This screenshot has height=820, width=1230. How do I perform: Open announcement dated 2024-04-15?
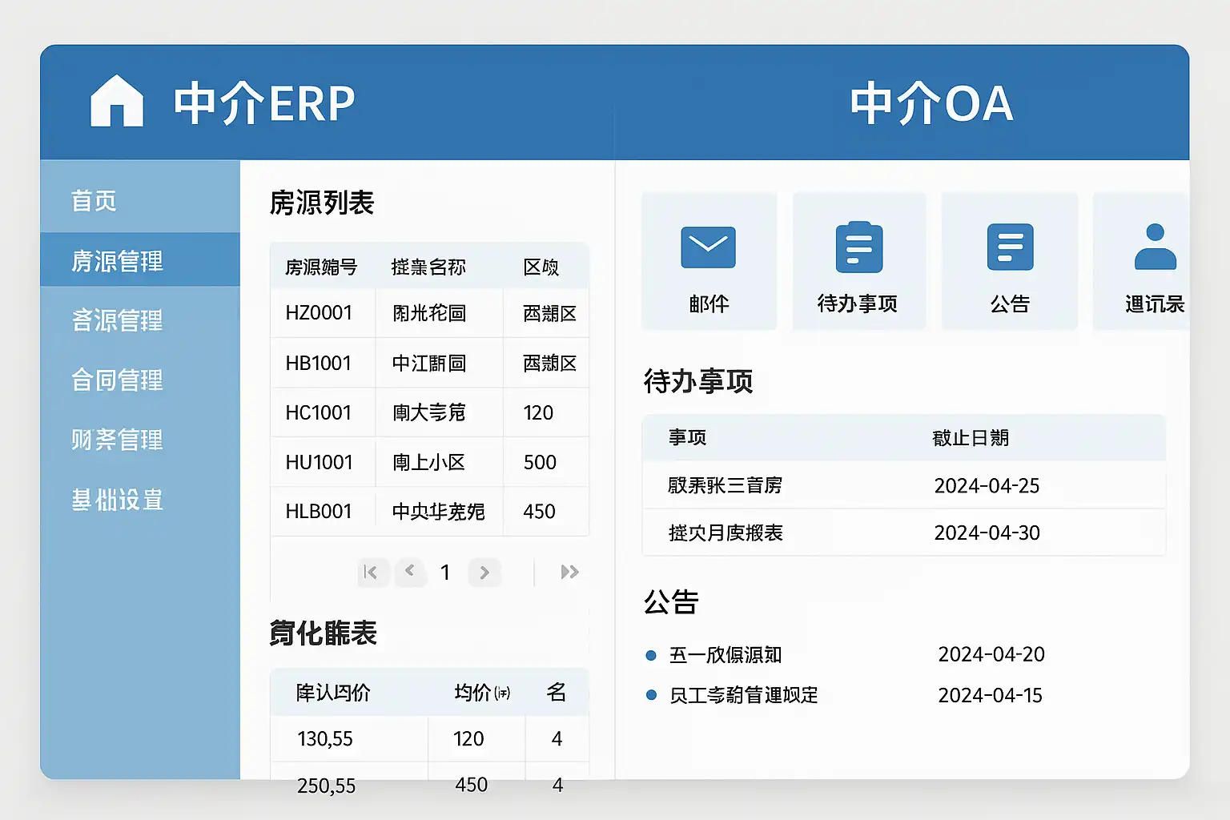(846, 695)
